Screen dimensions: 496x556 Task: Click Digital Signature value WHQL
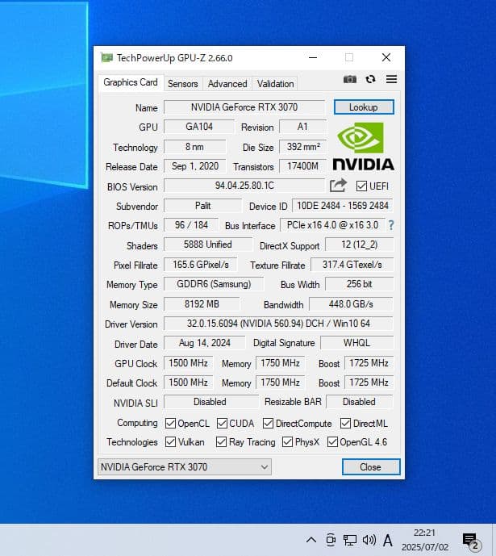(356, 343)
